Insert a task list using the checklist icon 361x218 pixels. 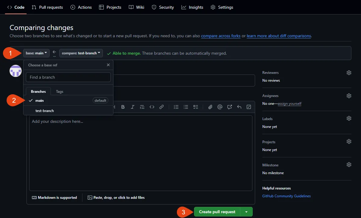pos(196,107)
